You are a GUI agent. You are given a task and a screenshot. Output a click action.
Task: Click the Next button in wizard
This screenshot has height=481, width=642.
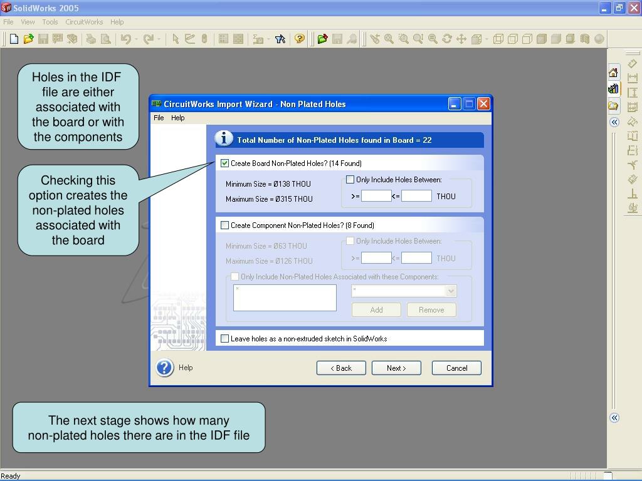click(x=396, y=368)
